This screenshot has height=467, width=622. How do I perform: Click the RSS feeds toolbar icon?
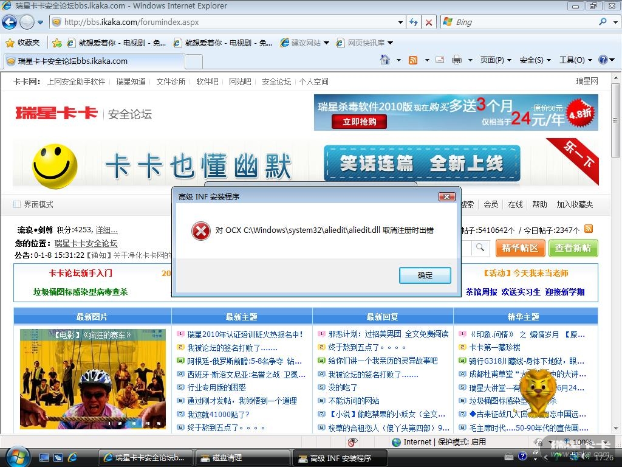click(x=413, y=60)
